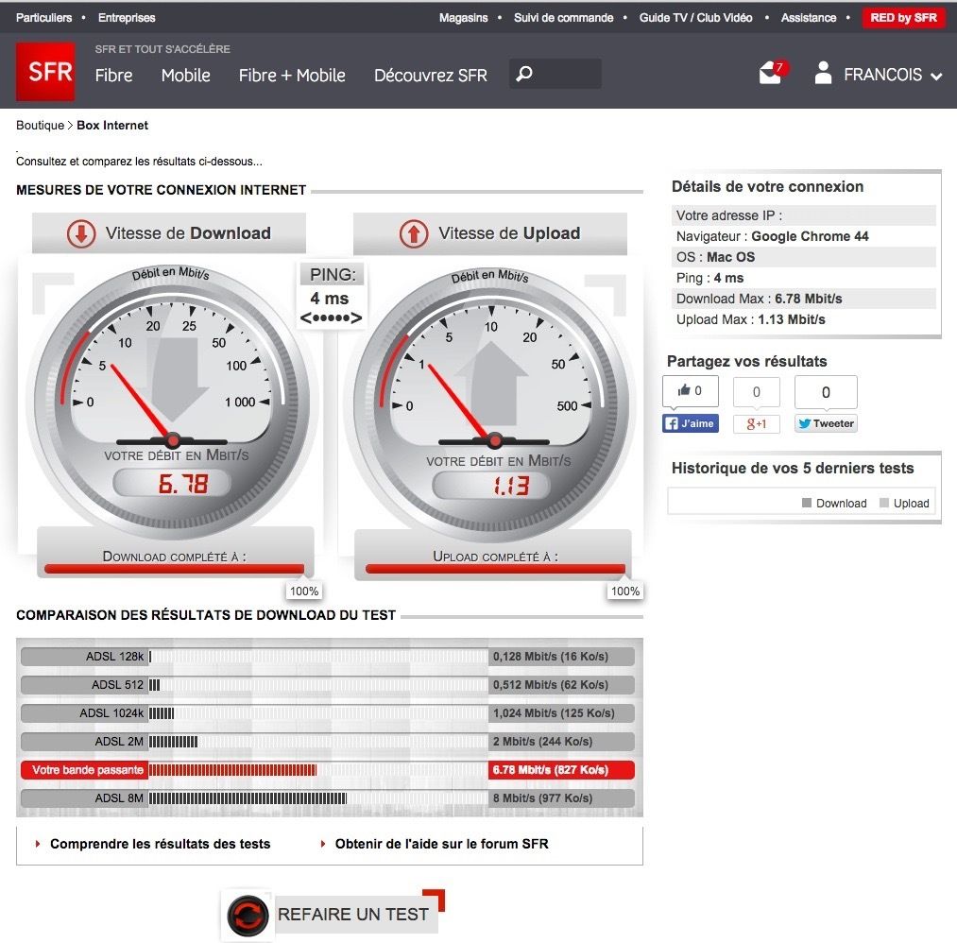This screenshot has width=957, height=943.
Task: Click the Boutique breadcrumb link
Action: tap(40, 125)
